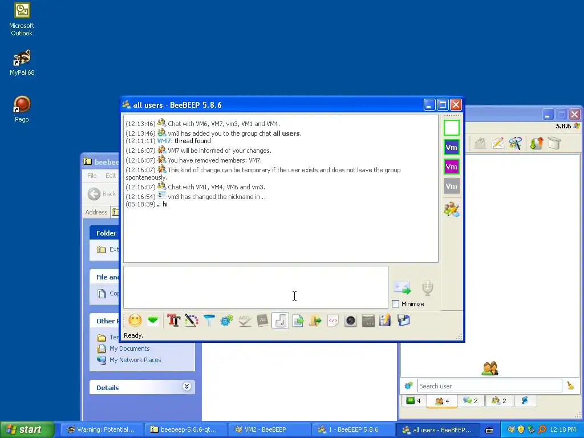Open the Microsoft Outlook desktop icon
584x438 pixels.
coord(22,20)
